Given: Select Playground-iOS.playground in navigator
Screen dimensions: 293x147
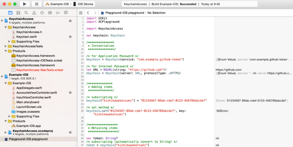Looking at the screenshot, I should [28, 139].
